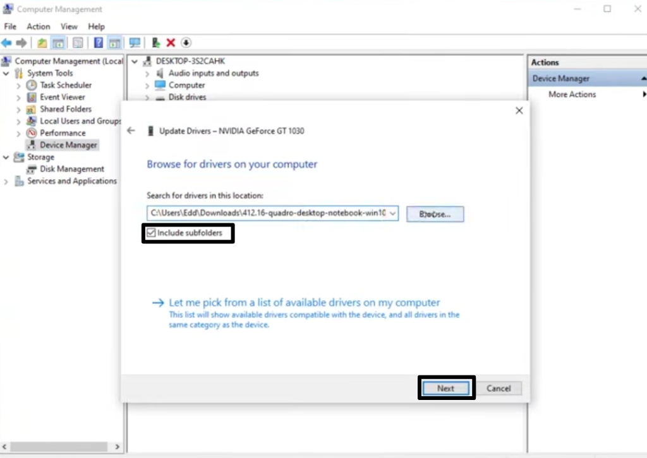The height and width of the screenshot is (458, 647).
Task: Select the Task Scheduler clock icon
Action: (x=32, y=85)
